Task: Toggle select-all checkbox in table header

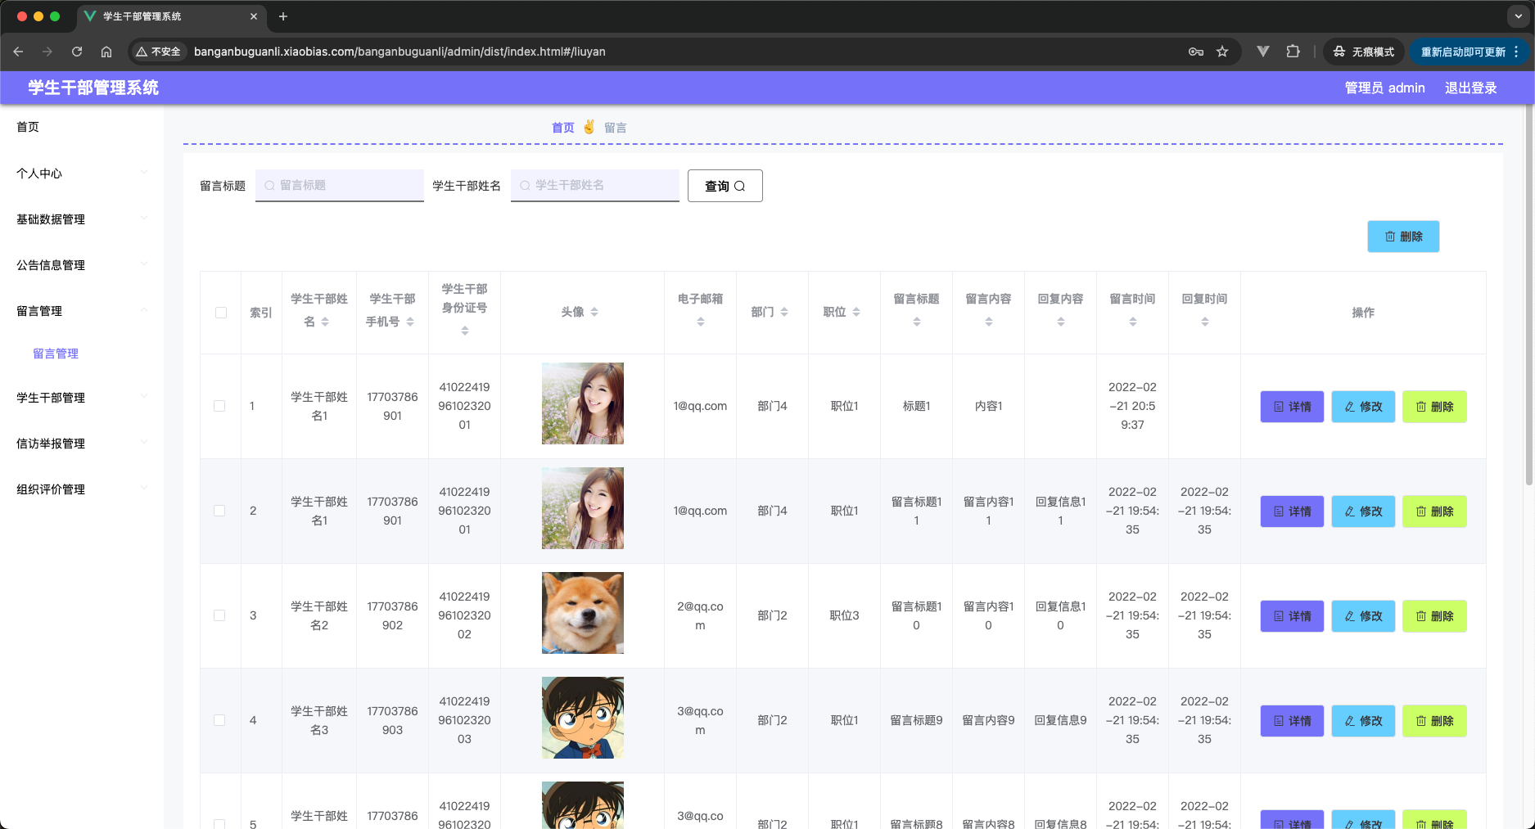Action: 221,313
